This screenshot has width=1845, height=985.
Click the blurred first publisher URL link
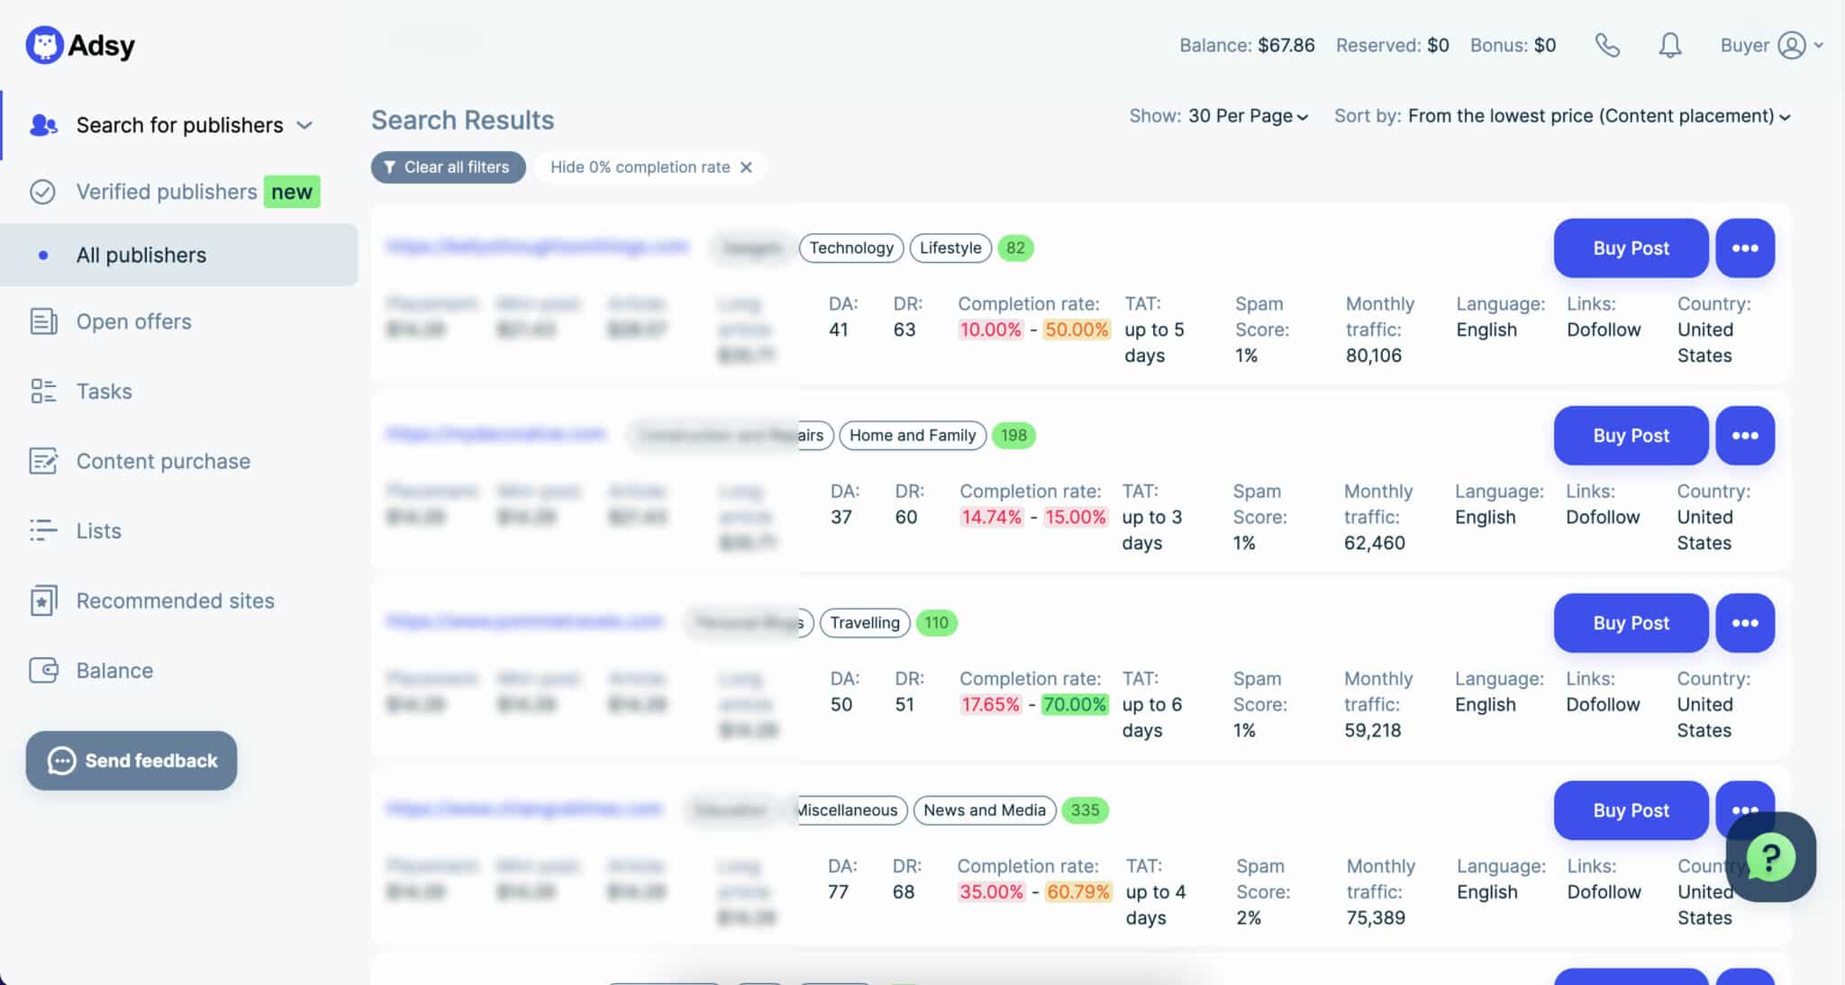[x=537, y=247]
